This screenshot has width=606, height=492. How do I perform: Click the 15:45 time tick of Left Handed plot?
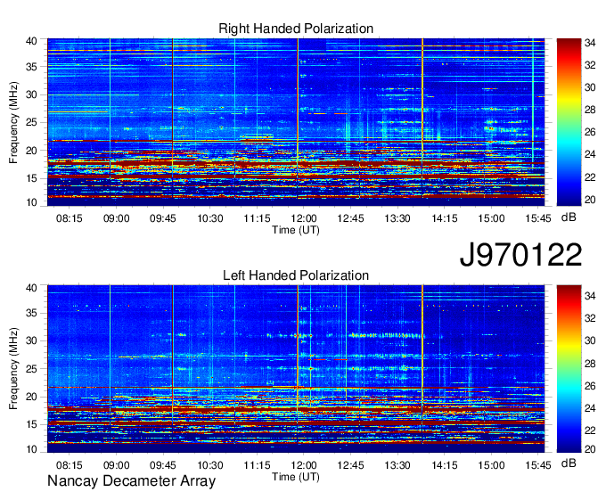538,465
